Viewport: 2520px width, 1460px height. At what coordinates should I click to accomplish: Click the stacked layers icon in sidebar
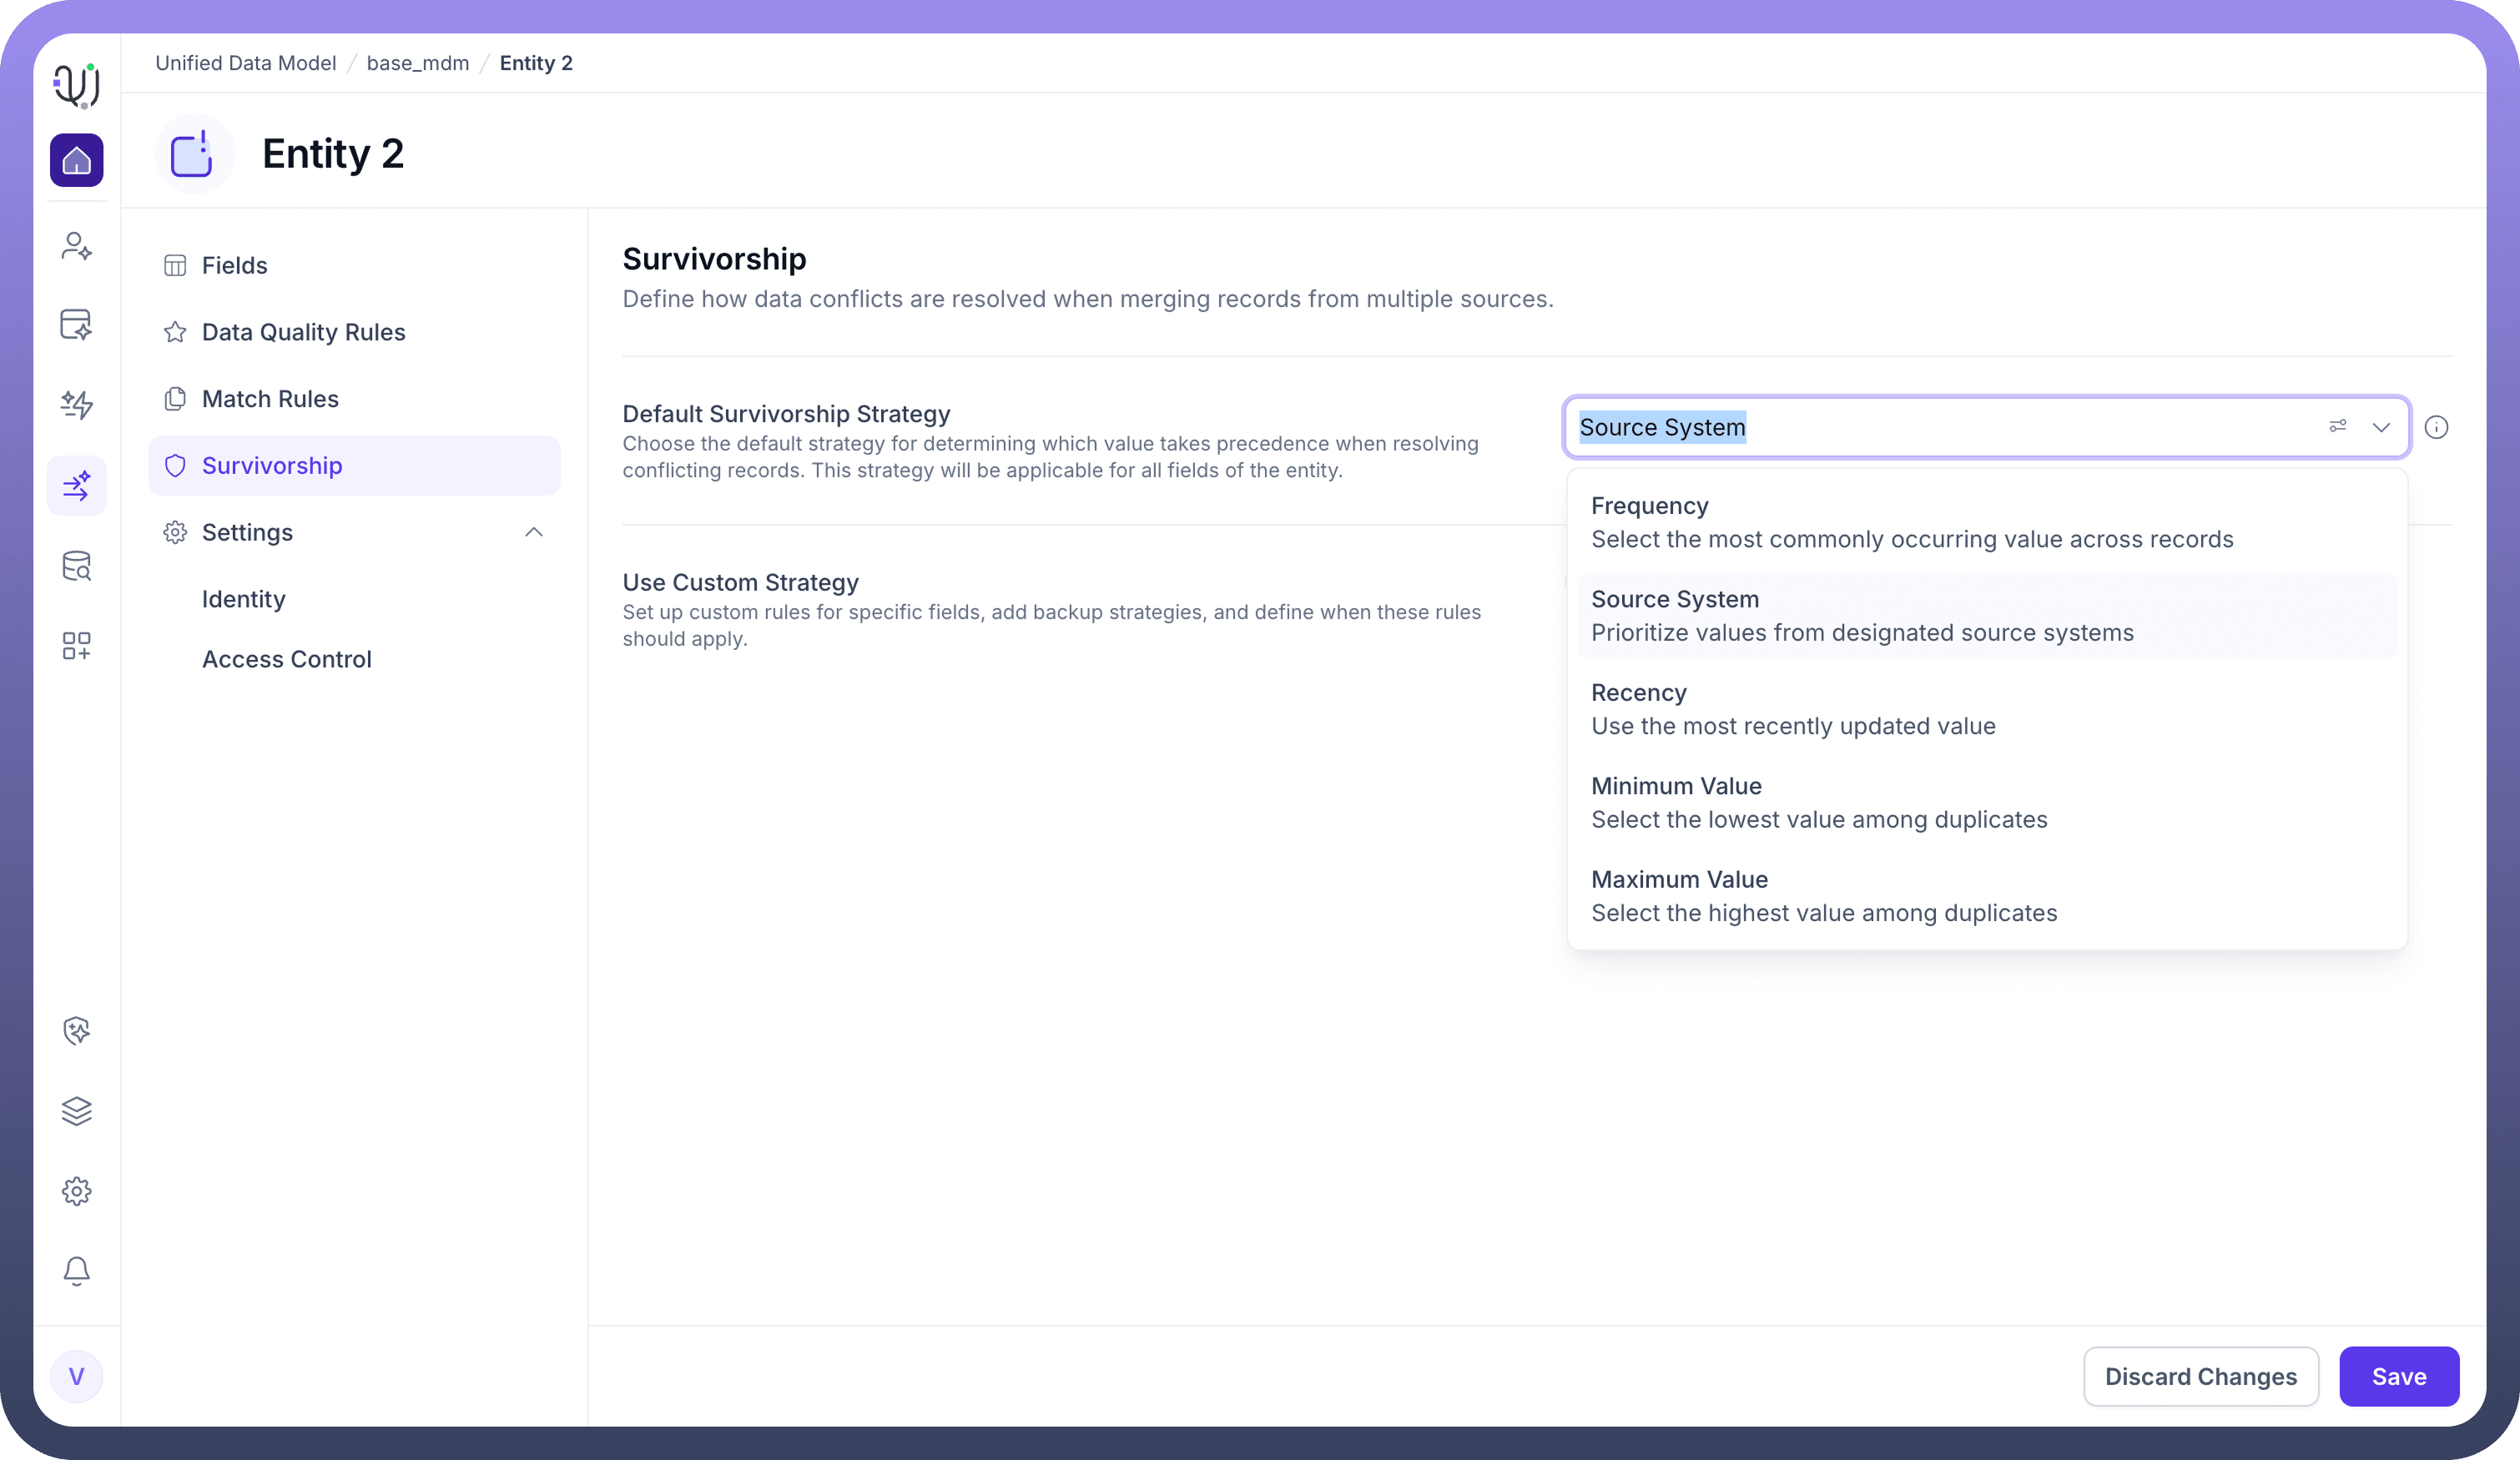(76, 1111)
